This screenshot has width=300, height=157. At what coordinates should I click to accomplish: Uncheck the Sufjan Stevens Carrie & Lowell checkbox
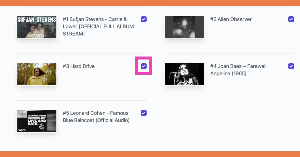point(144,19)
